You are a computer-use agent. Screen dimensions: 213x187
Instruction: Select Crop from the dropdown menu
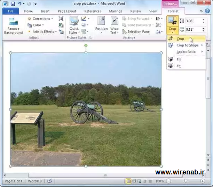click(180, 39)
